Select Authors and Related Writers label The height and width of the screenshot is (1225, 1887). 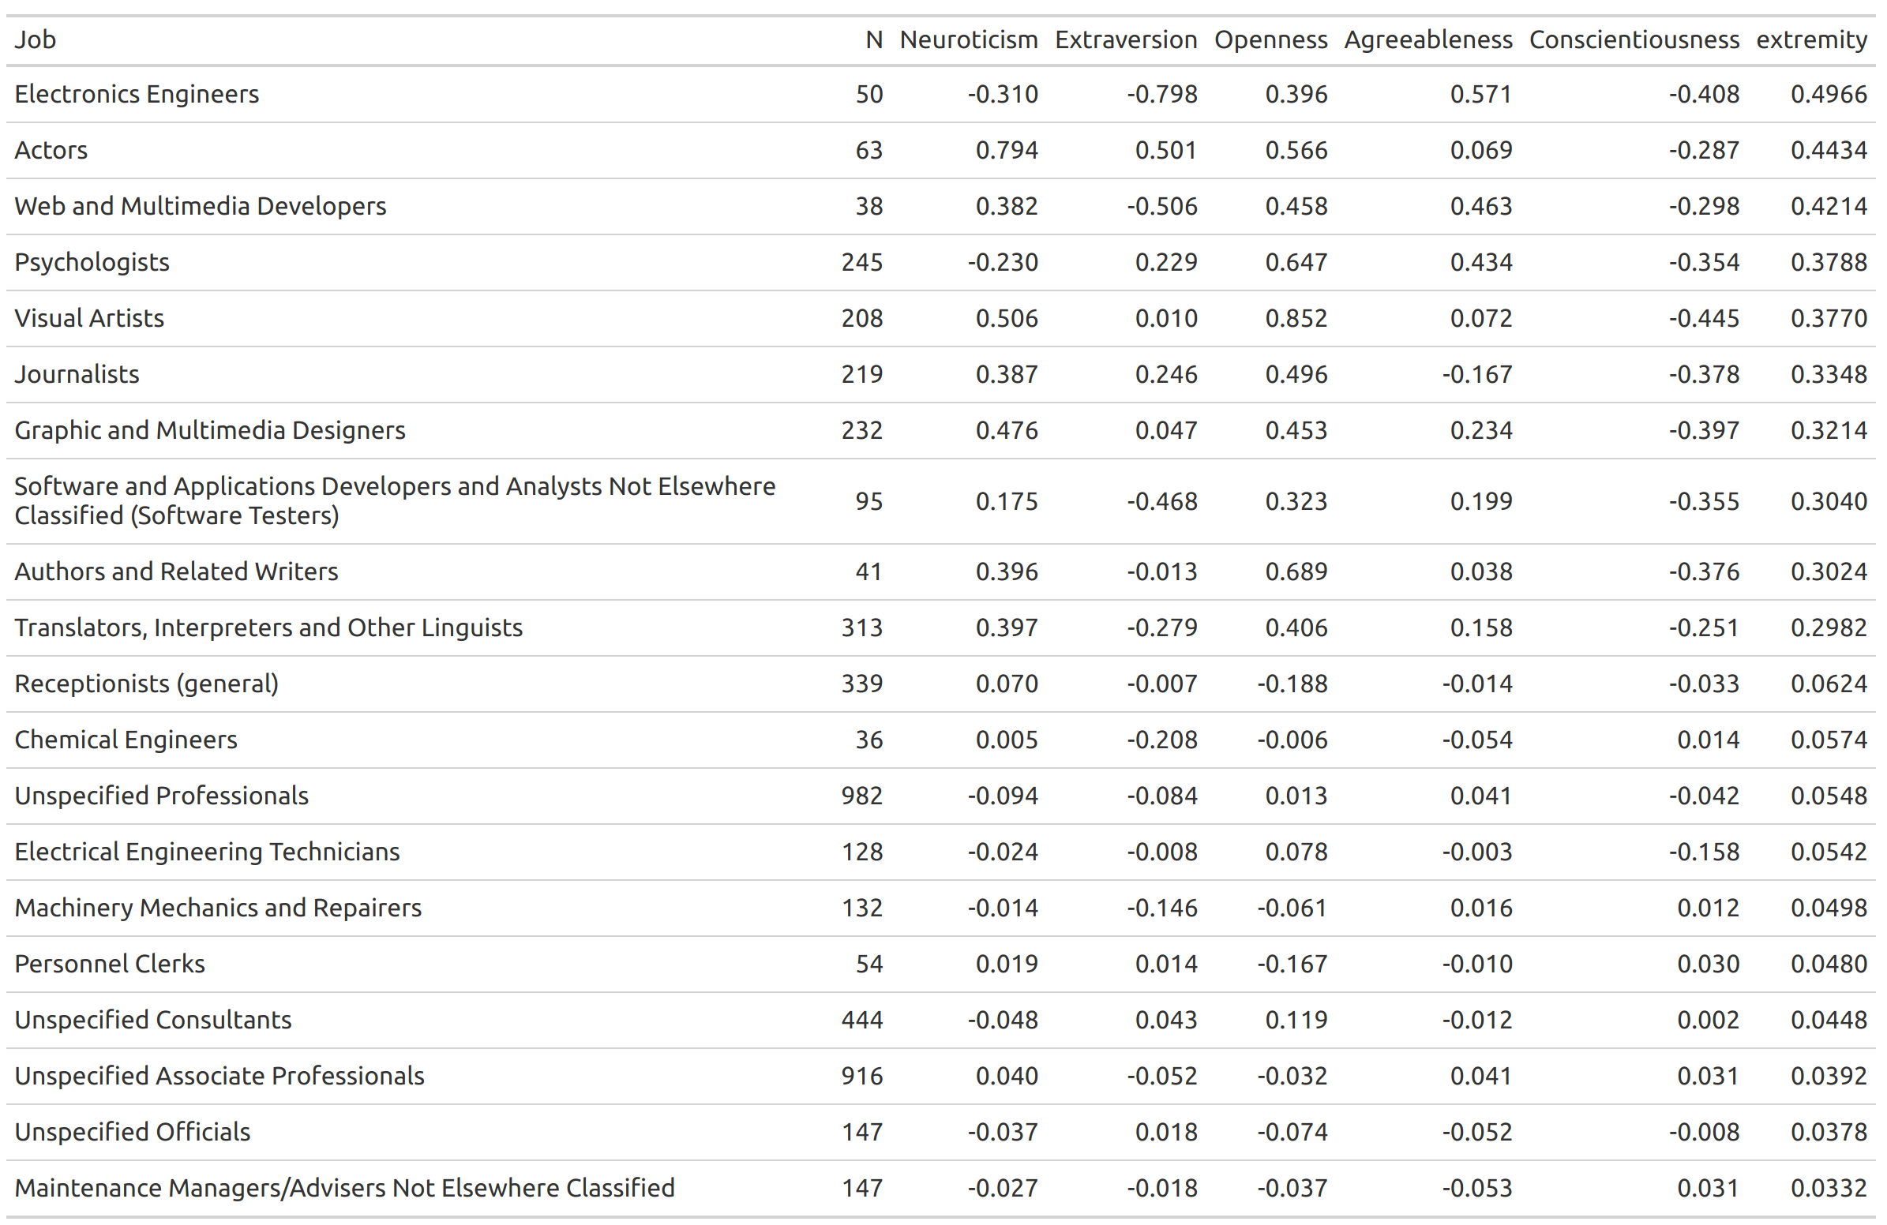point(176,571)
